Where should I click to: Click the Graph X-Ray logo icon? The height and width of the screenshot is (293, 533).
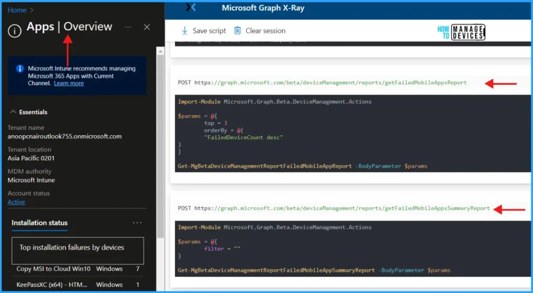coord(191,7)
